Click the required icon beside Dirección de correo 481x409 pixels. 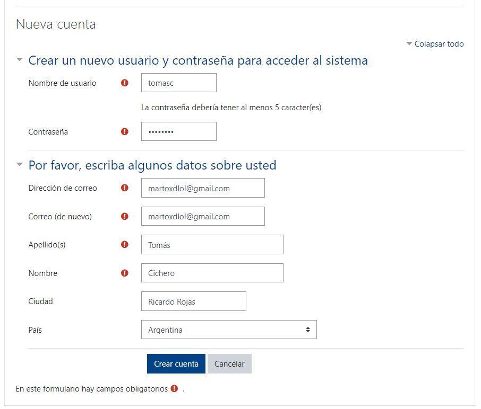[124, 188]
